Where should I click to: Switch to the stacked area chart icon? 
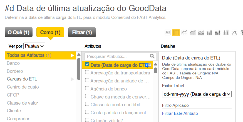coord(201,32)
